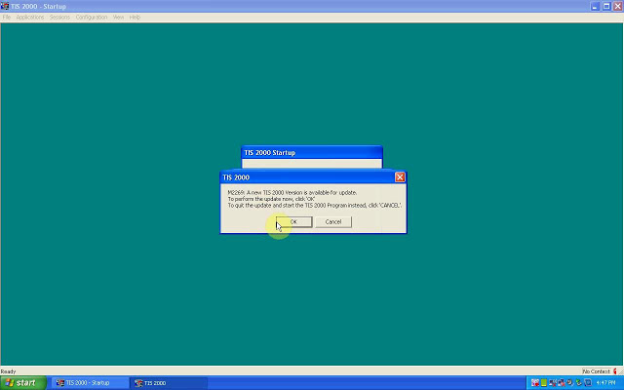Click the Windows start button
The image size is (624, 390).
23,383
